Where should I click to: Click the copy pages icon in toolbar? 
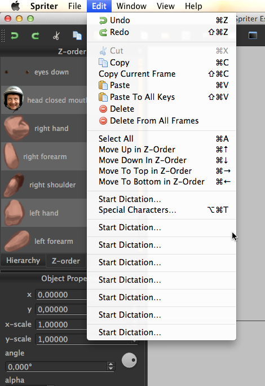(x=77, y=36)
